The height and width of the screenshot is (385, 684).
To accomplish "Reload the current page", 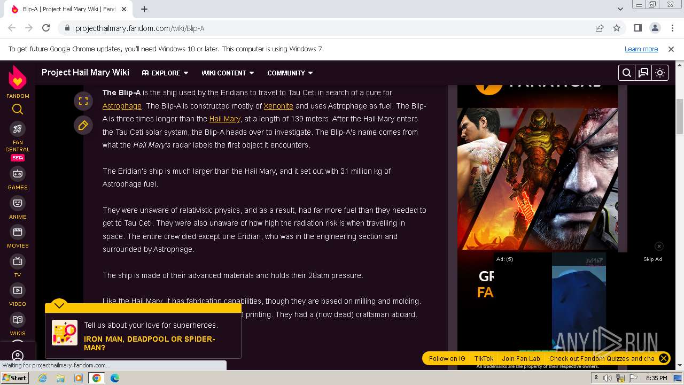I will [x=46, y=28].
